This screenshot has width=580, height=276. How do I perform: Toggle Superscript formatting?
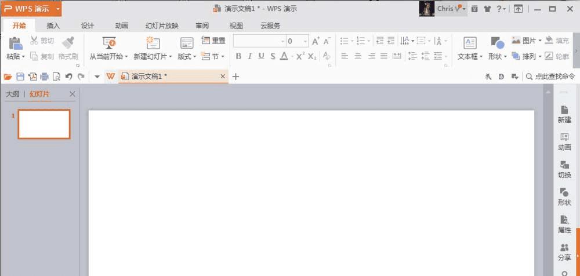[x=300, y=56]
